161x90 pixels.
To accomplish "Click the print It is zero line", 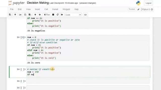I will pyautogui.click(x=44, y=58).
